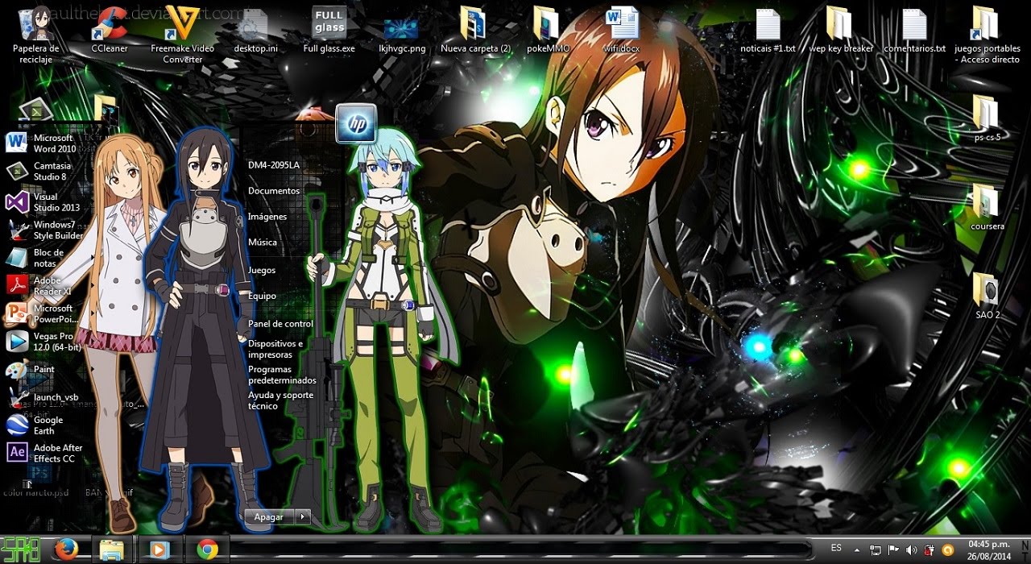Open network status tray icon

click(876, 550)
